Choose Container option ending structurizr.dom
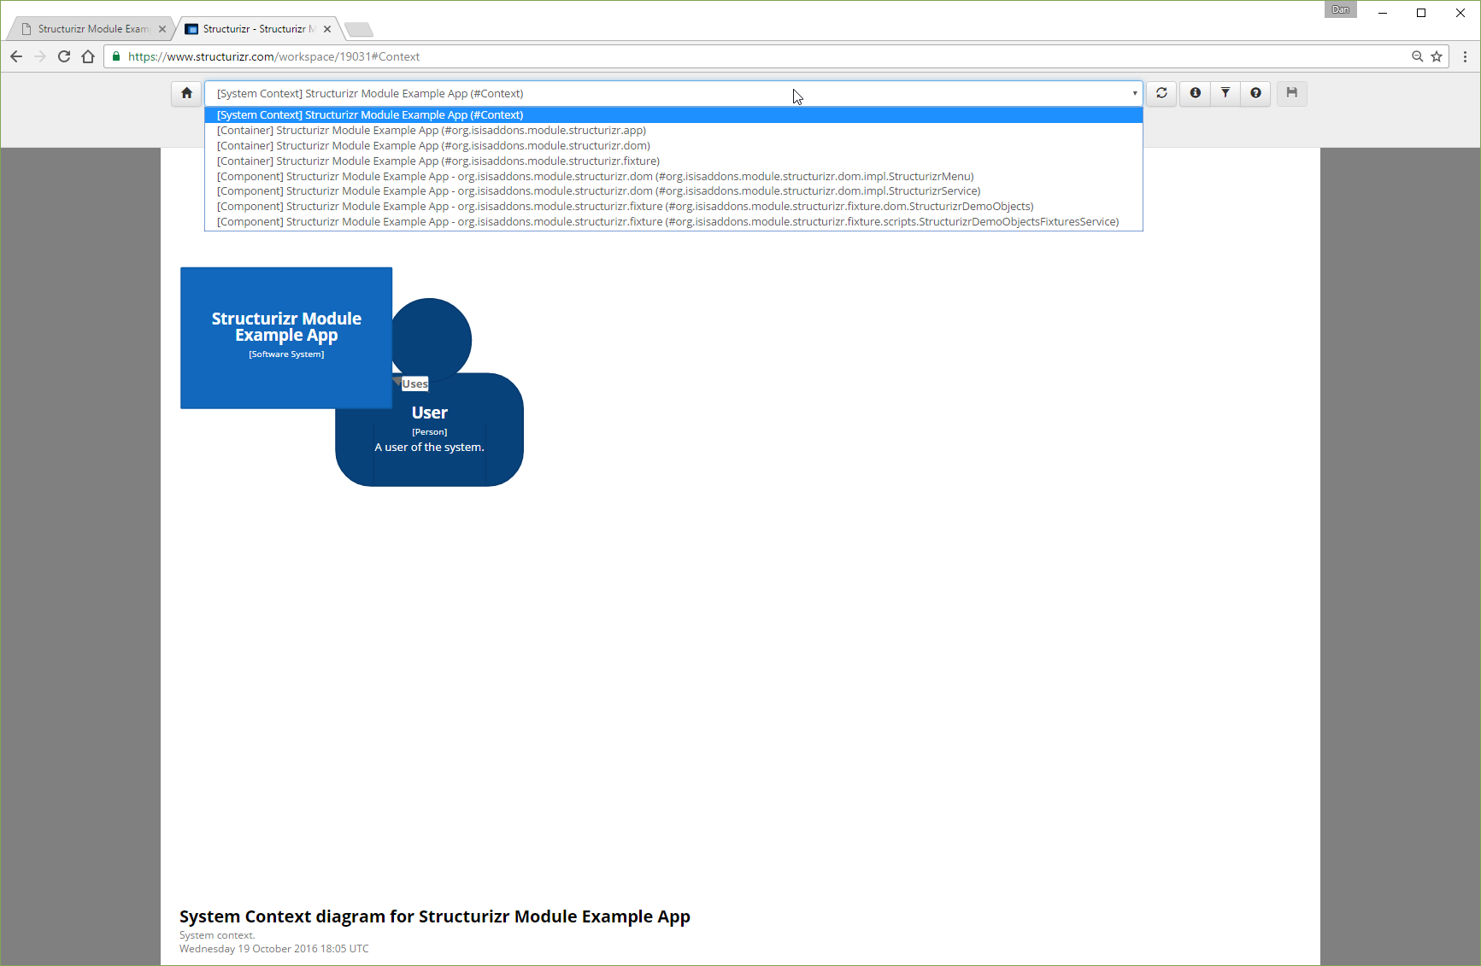 (673, 146)
